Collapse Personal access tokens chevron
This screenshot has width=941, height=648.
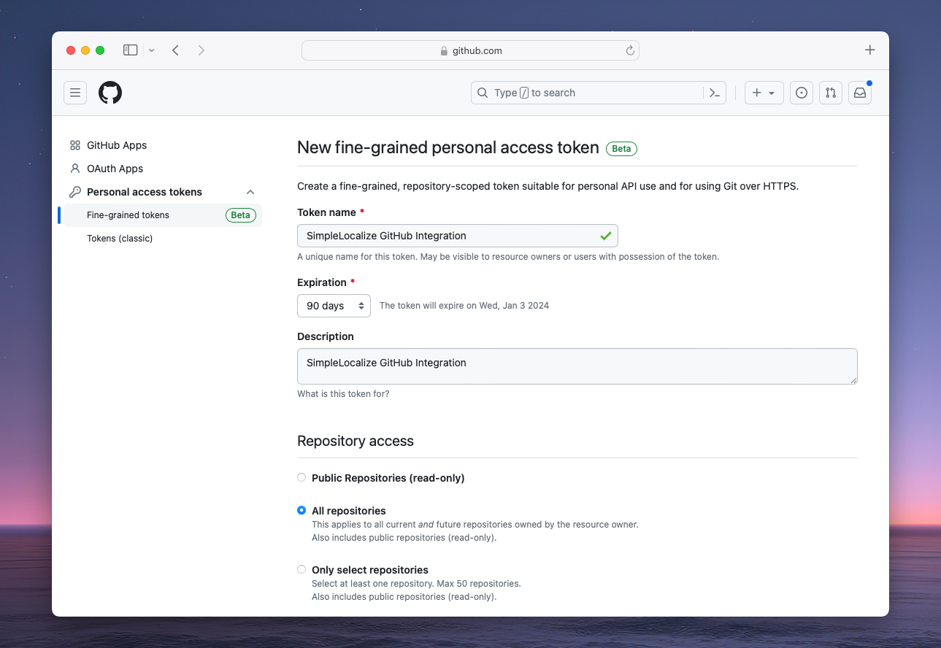250,192
